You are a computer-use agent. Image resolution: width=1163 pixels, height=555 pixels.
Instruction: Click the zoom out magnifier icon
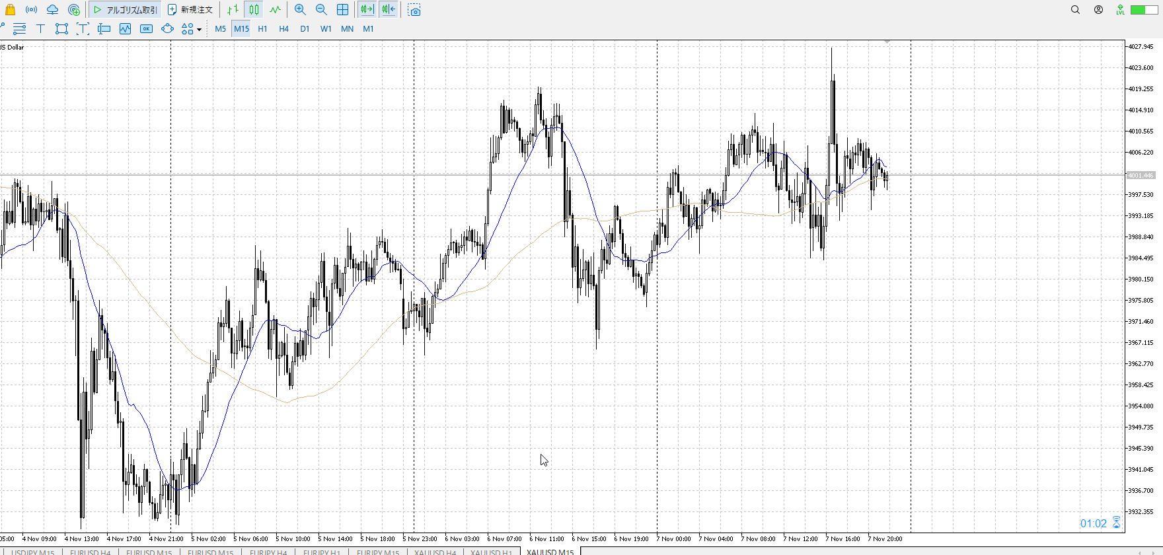click(x=321, y=10)
